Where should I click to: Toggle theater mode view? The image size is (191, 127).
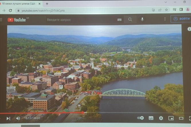pos(181,118)
